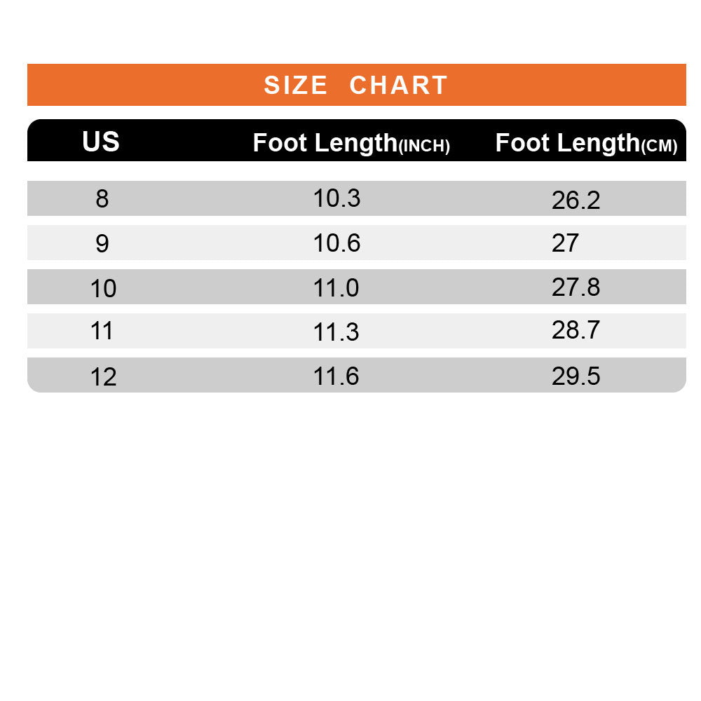Pick US size 11 in the table
701x701 pixels.
point(102,331)
